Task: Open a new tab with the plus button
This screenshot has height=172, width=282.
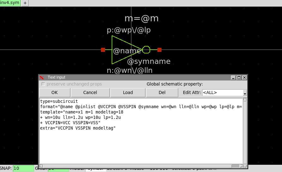Action: click(x=25, y=3)
